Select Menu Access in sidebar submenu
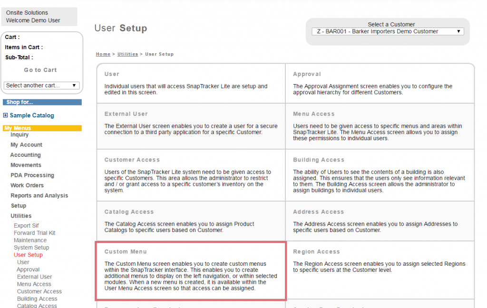This screenshot has height=308, width=487. pos(34,284)
